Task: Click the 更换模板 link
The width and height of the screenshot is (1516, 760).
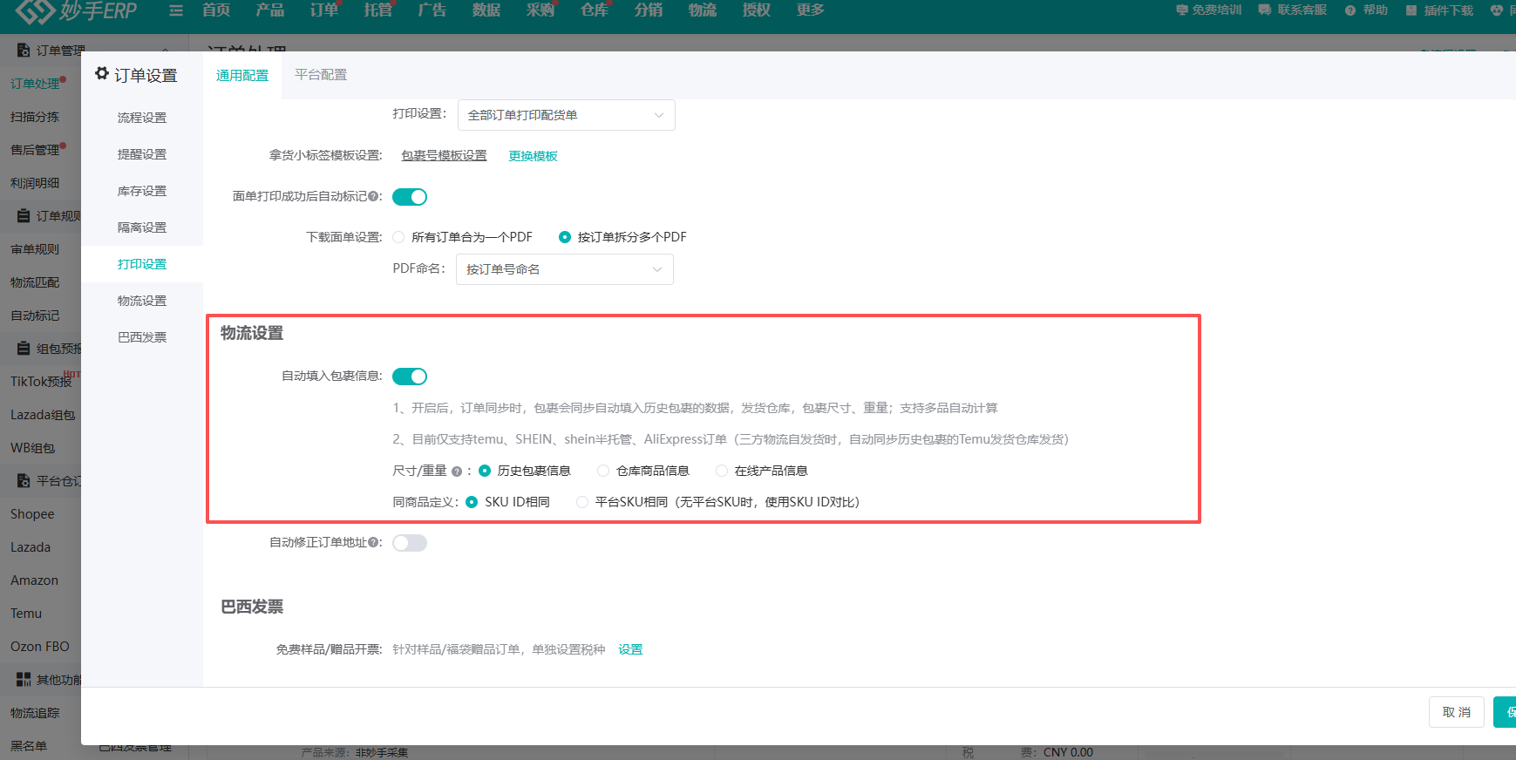Action: pos(534,156)
